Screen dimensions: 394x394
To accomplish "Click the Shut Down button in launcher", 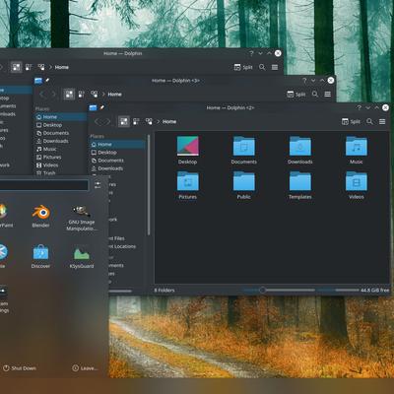I will [20, 368].
